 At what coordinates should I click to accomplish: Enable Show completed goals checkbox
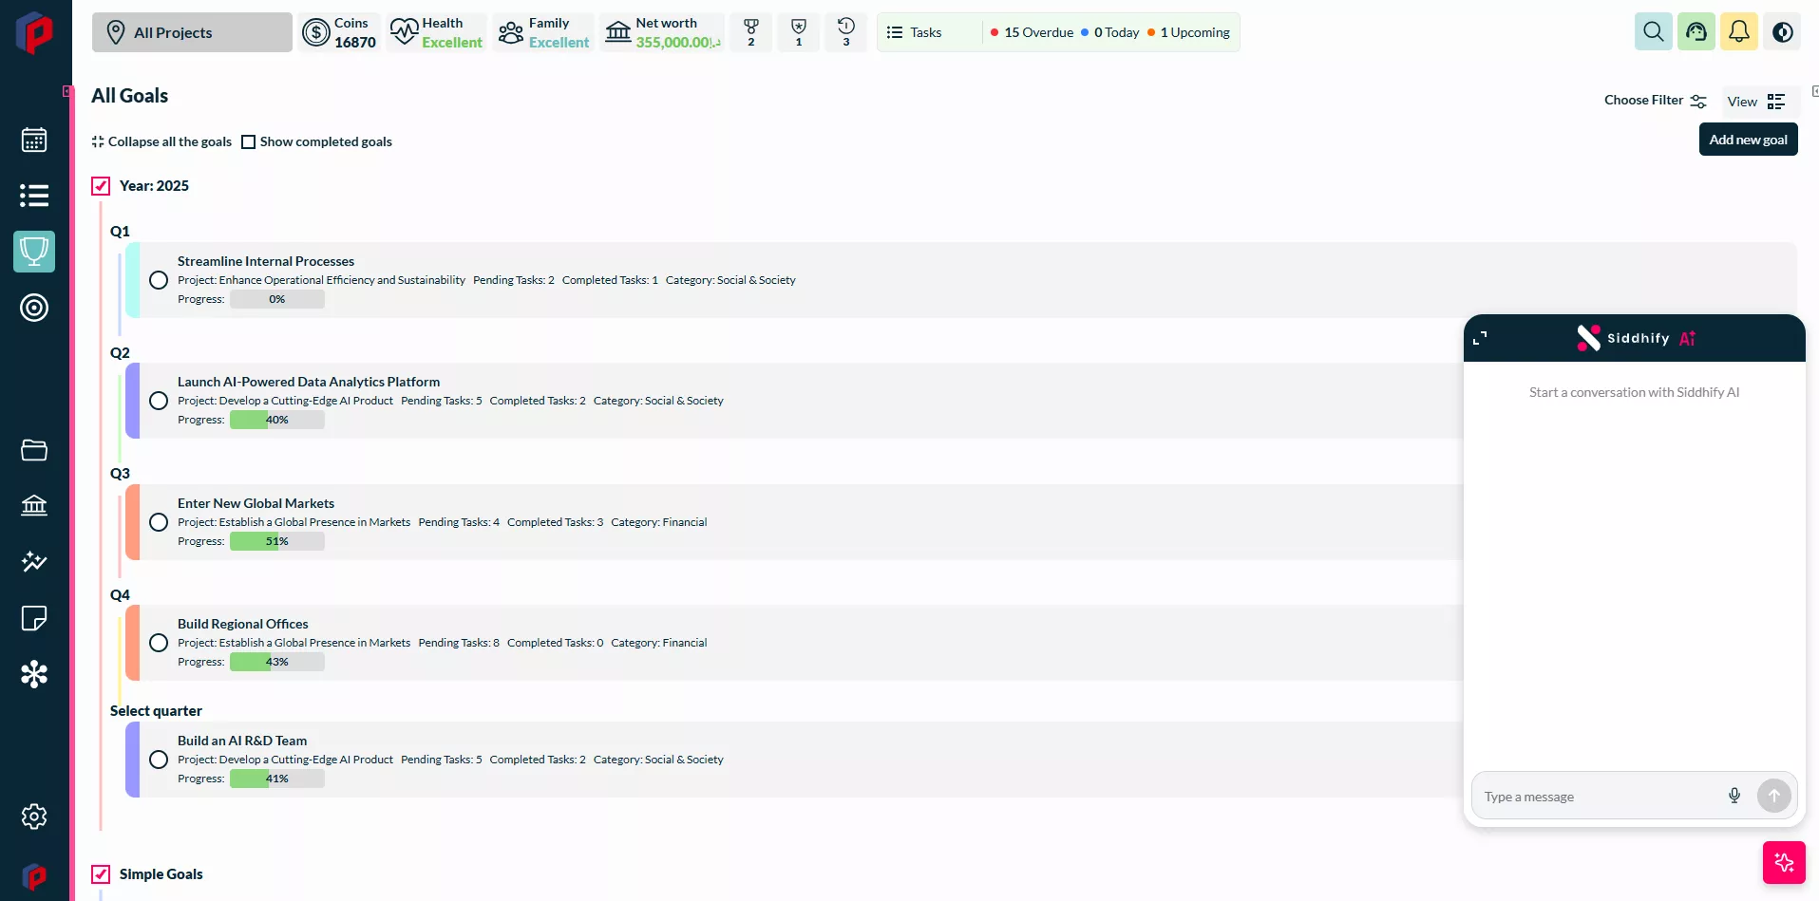point(249,142)
